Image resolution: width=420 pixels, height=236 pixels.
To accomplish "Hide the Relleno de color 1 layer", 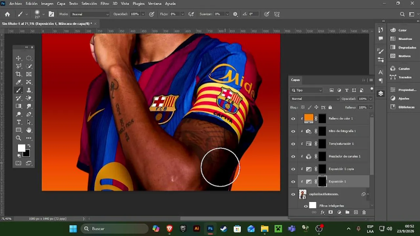I will (293, 119).
